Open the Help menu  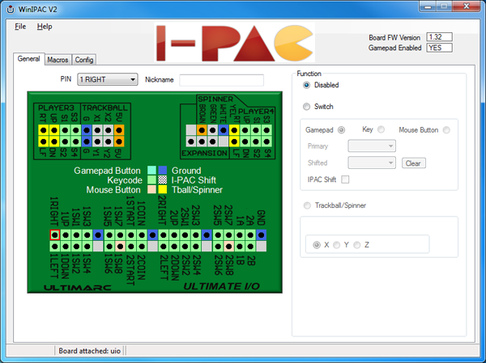pos(45,27)
